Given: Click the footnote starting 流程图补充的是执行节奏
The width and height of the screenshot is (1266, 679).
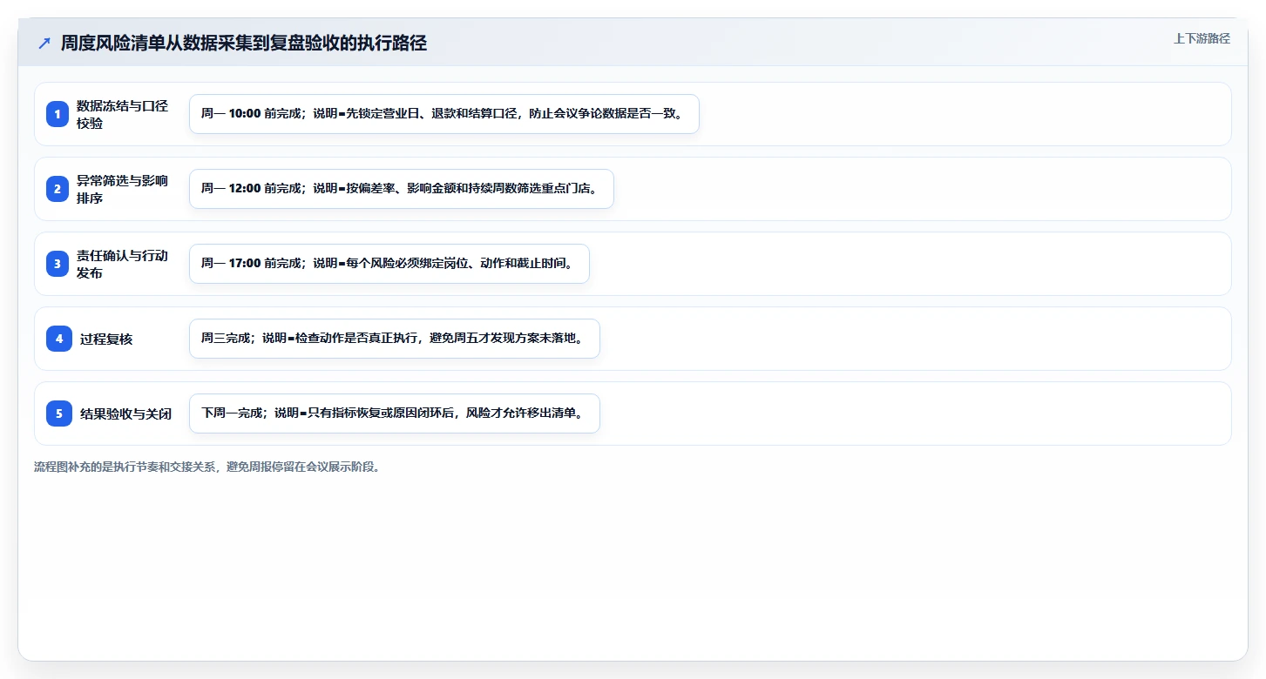Looking at the screenshot, I should (x=206, y=467).
